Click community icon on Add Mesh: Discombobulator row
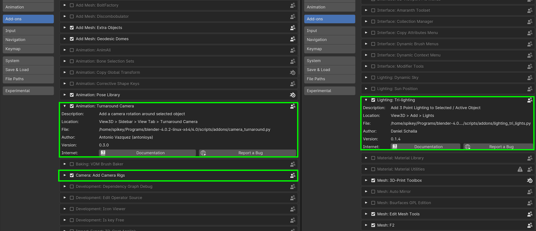 (293, 17)
